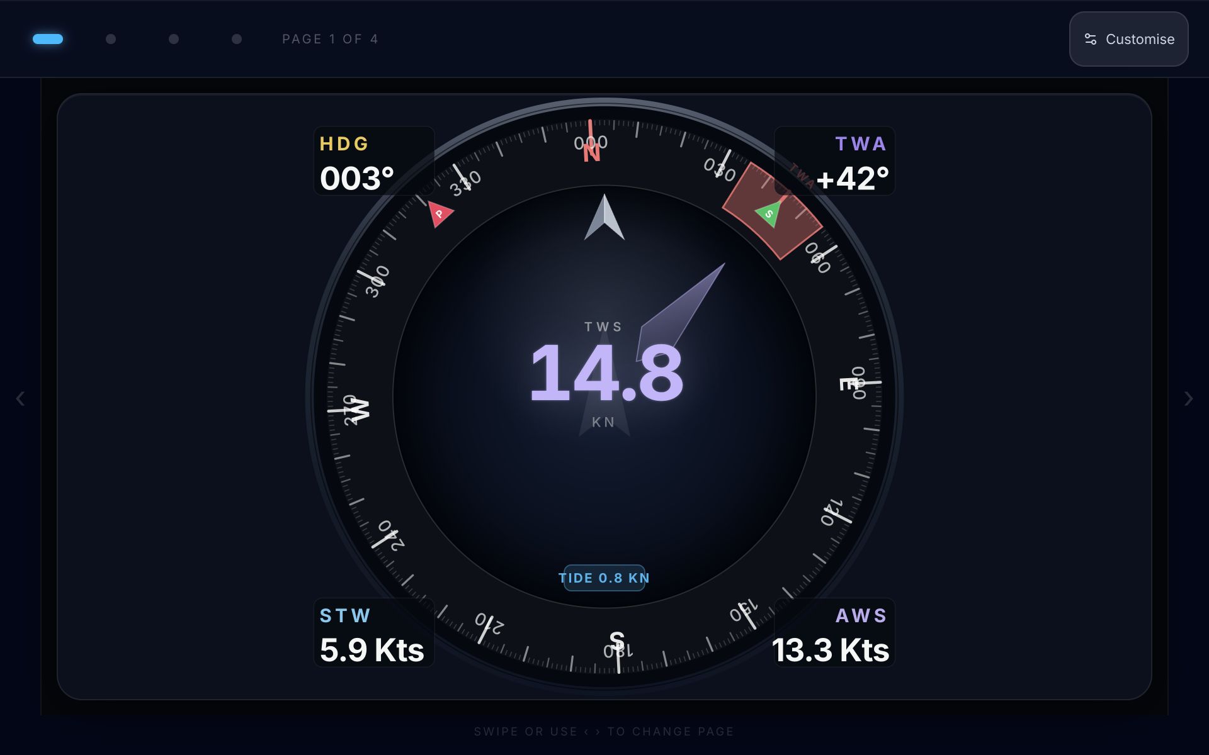The width and height of the screenshot is (1209, 755).
Task: Click the W compass cardinal label
Action: 359,410
